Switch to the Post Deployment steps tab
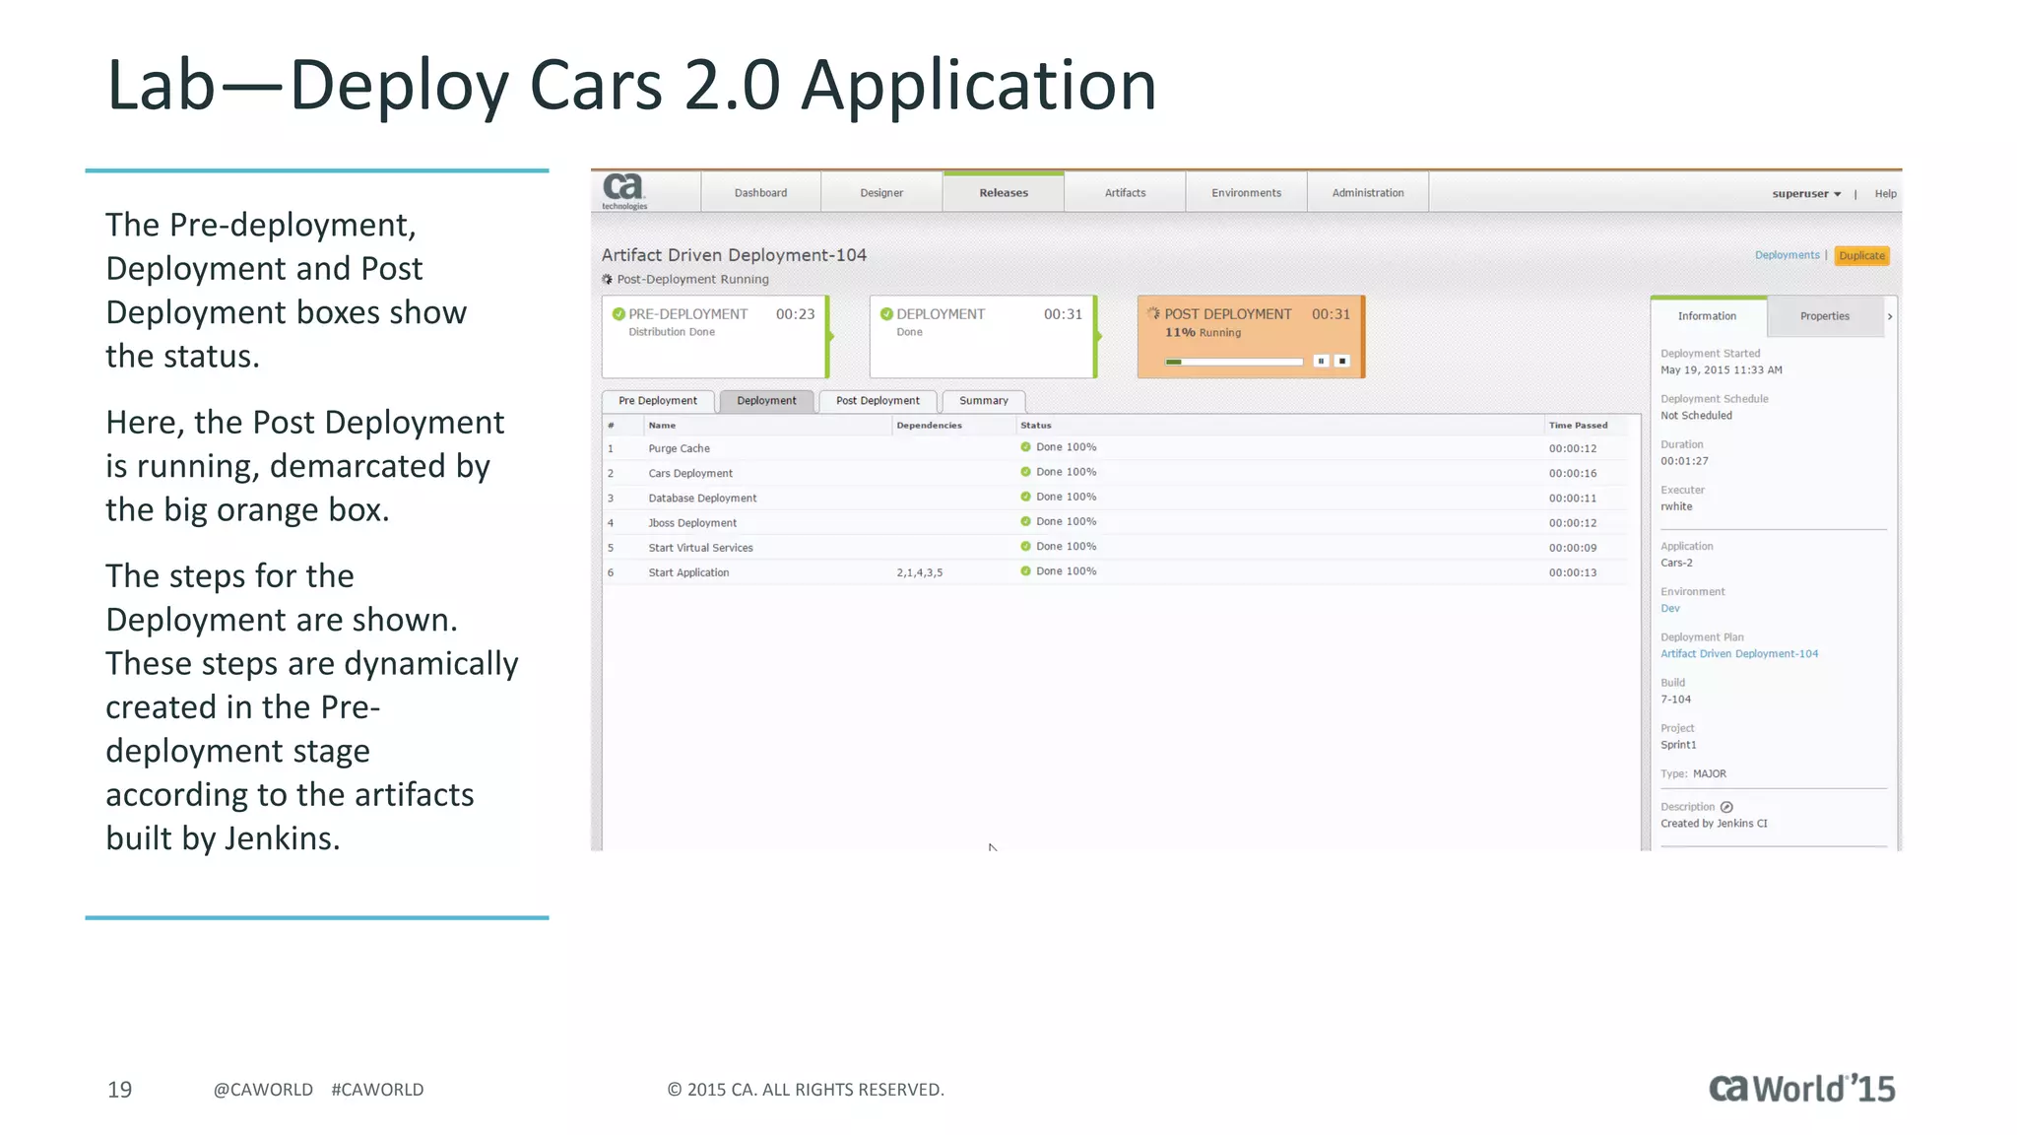The width and height of the screenshot is (2017, 1135). pyautogui.click(x=878, y=401)
